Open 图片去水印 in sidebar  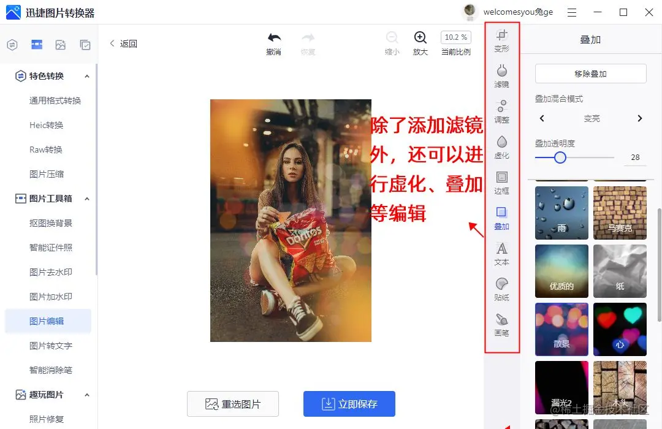[x=51, y=272]
